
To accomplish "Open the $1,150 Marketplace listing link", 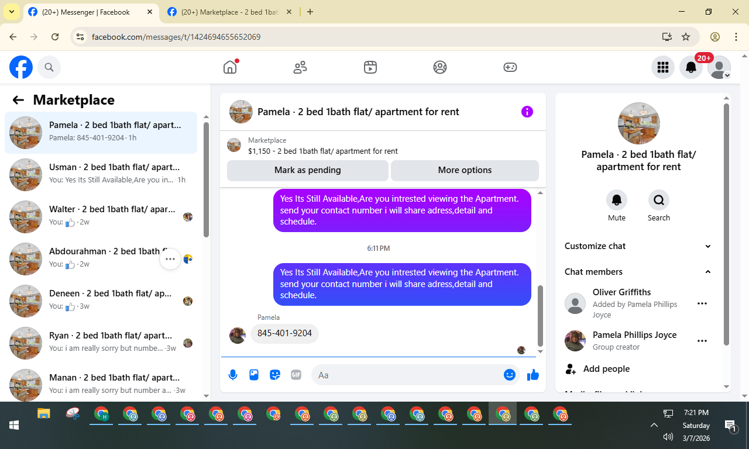I will click(x=323, y=151).
